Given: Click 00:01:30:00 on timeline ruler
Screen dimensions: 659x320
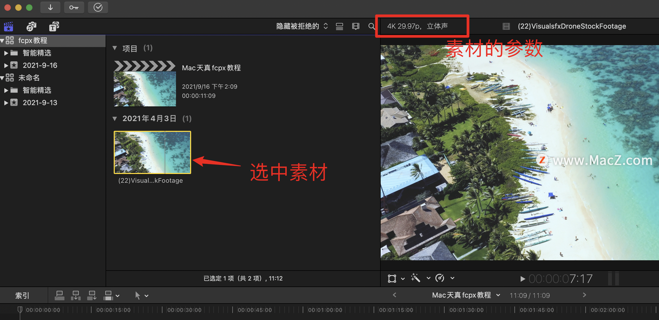Looking at the screenshot, I should tap(466, 310).
